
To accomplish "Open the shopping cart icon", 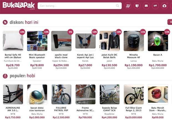I will (x=128, y=6).
